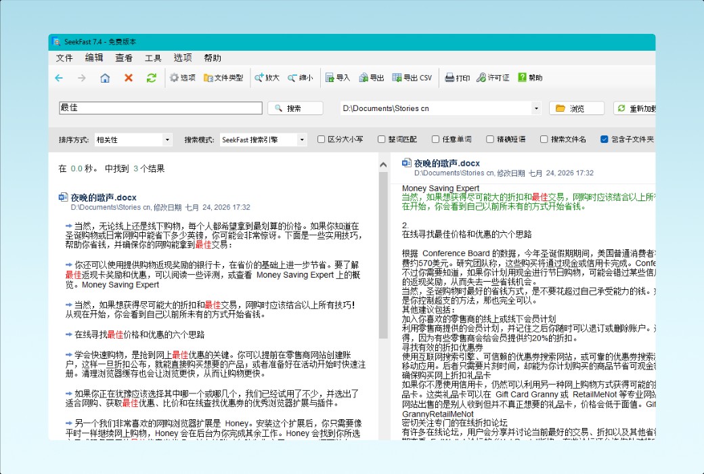
Task: Click arrow before 你还可以使用提供购物返现 snippet
Action: [68, 265]
